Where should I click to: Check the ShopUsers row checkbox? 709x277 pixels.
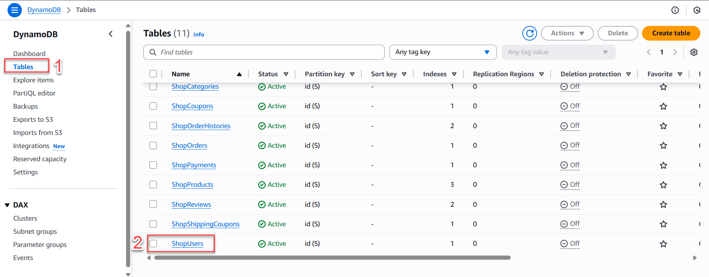153,244
